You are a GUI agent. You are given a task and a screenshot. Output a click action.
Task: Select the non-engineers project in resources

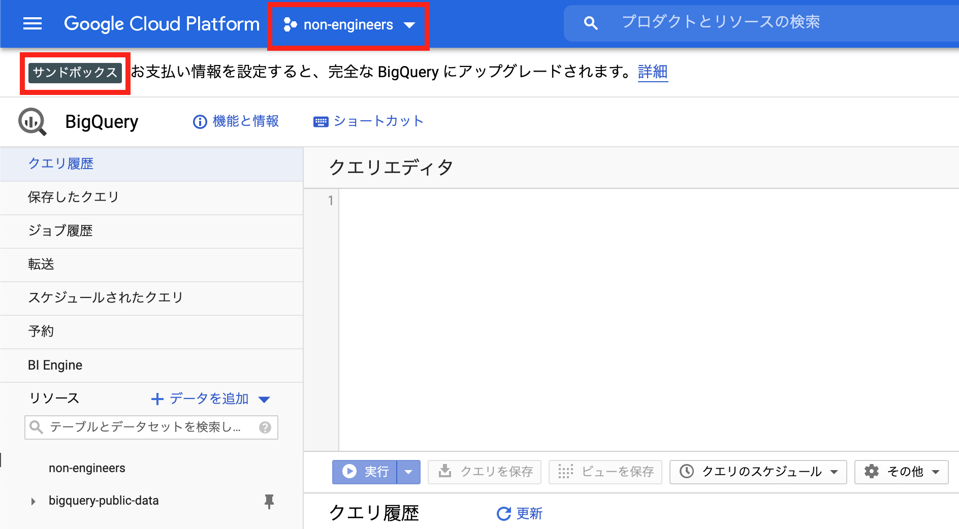87,468
